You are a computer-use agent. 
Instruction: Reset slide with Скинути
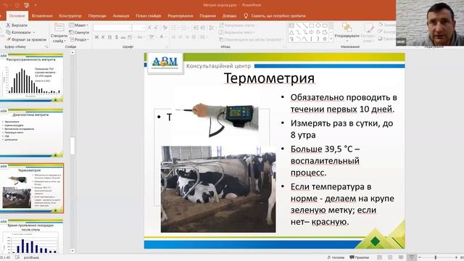pyautogui.click(x=79, y=33)
